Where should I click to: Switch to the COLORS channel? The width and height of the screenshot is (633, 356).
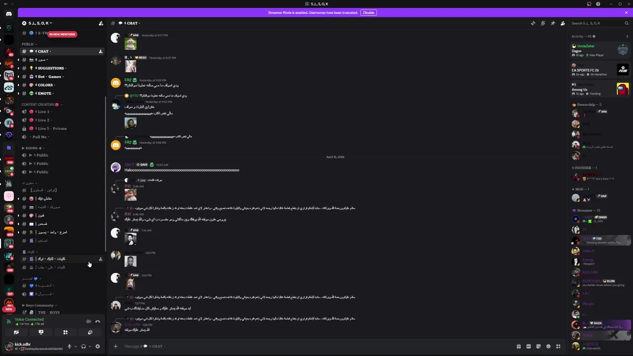(x=45, y=85)
